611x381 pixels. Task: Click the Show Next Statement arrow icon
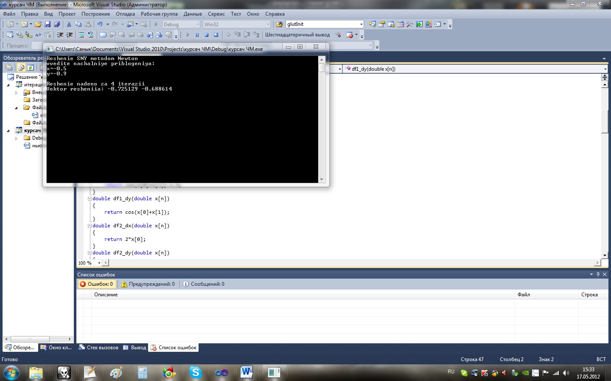[x=228, y=35]
